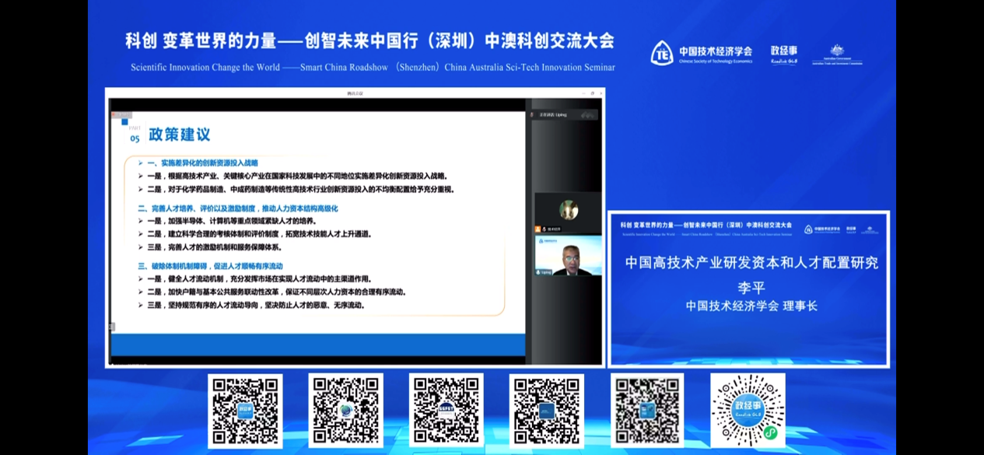Click the Australian Government crest logo
This screenshot has width=984, height=455.
pos(837,54)
